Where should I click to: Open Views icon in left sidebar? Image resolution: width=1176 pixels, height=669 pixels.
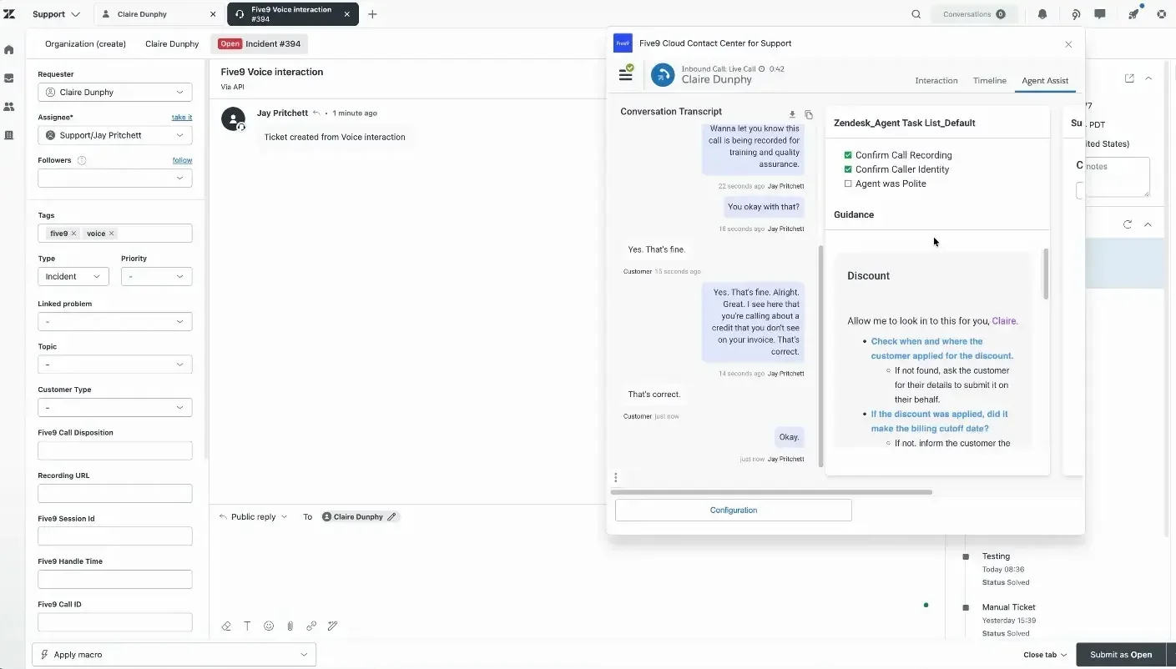9,78
